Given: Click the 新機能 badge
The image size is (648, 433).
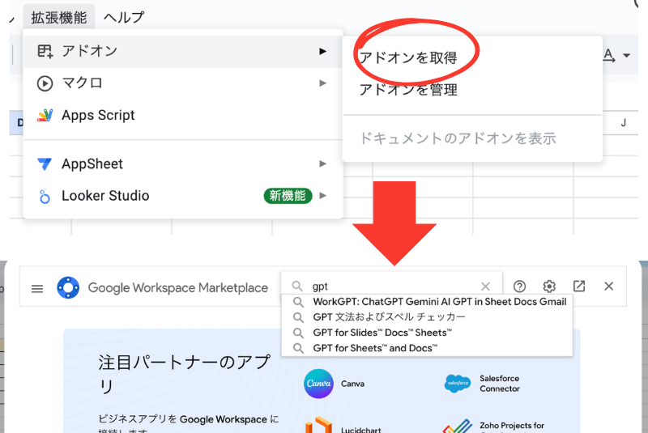Looking at the screenshot, I should (x=288, y=196).
